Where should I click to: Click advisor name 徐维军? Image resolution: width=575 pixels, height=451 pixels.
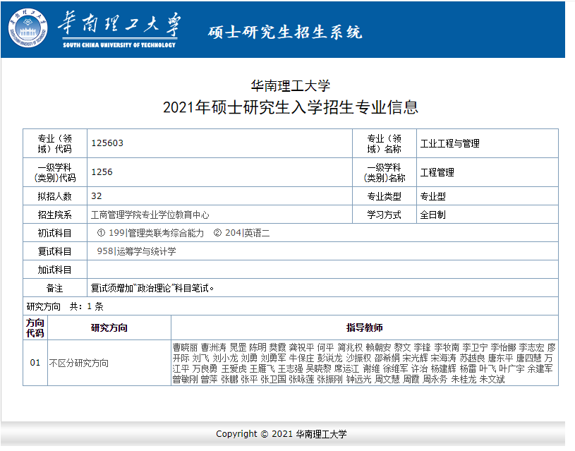(395, 368)
